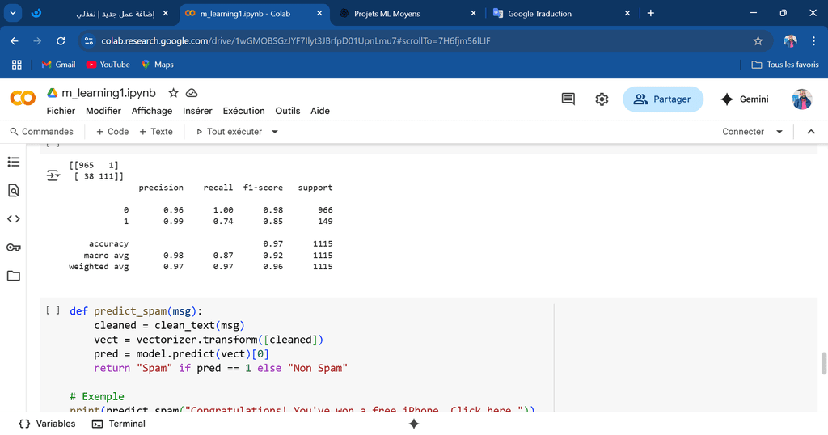Open Modifier menu
The width and height of the screenshot is (828, 435).
(x=103, y=111)
